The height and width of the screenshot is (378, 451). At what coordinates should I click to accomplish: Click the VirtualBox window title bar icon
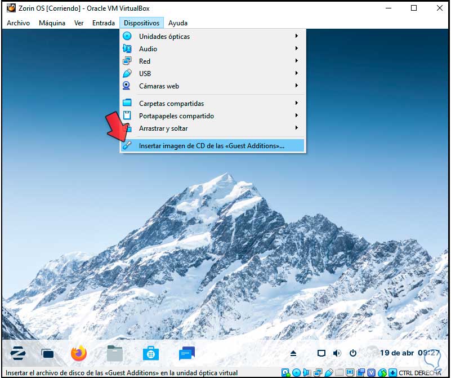pos(11,8)
